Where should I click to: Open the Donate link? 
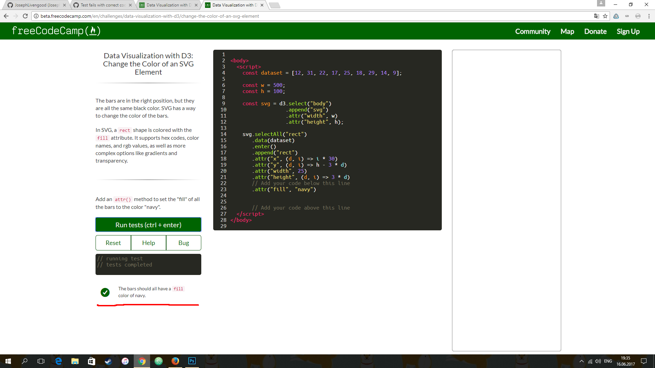pyautogui.click(x=595, y=31)
